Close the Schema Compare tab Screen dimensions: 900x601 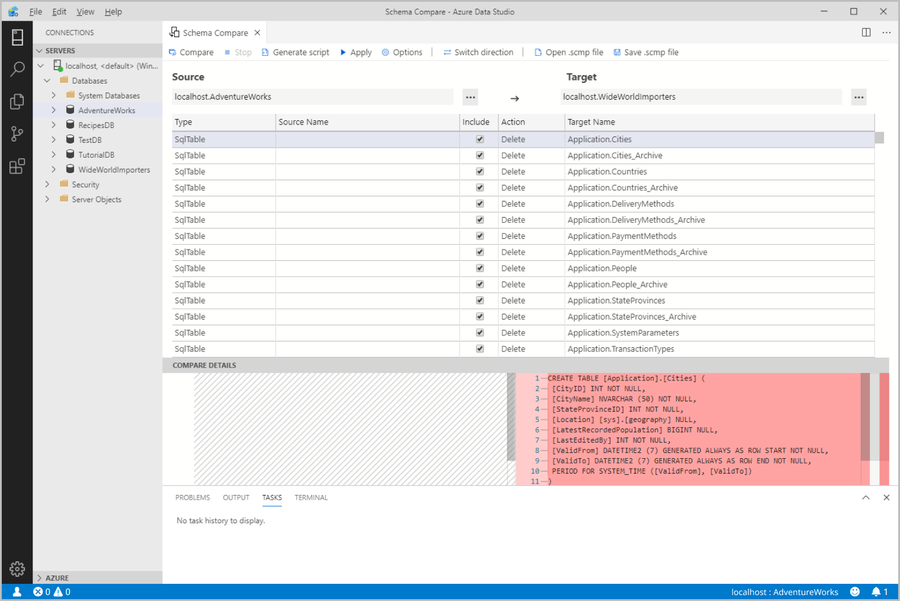pos(257,33)
